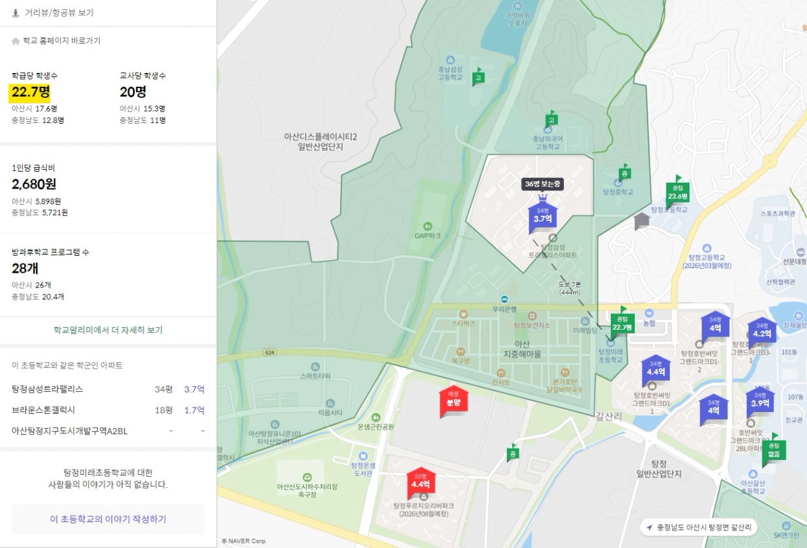The image size is (807, 548).
Task: Click 이 초등학교의 이야기 작성하기 button
Action: click(108, 519)
